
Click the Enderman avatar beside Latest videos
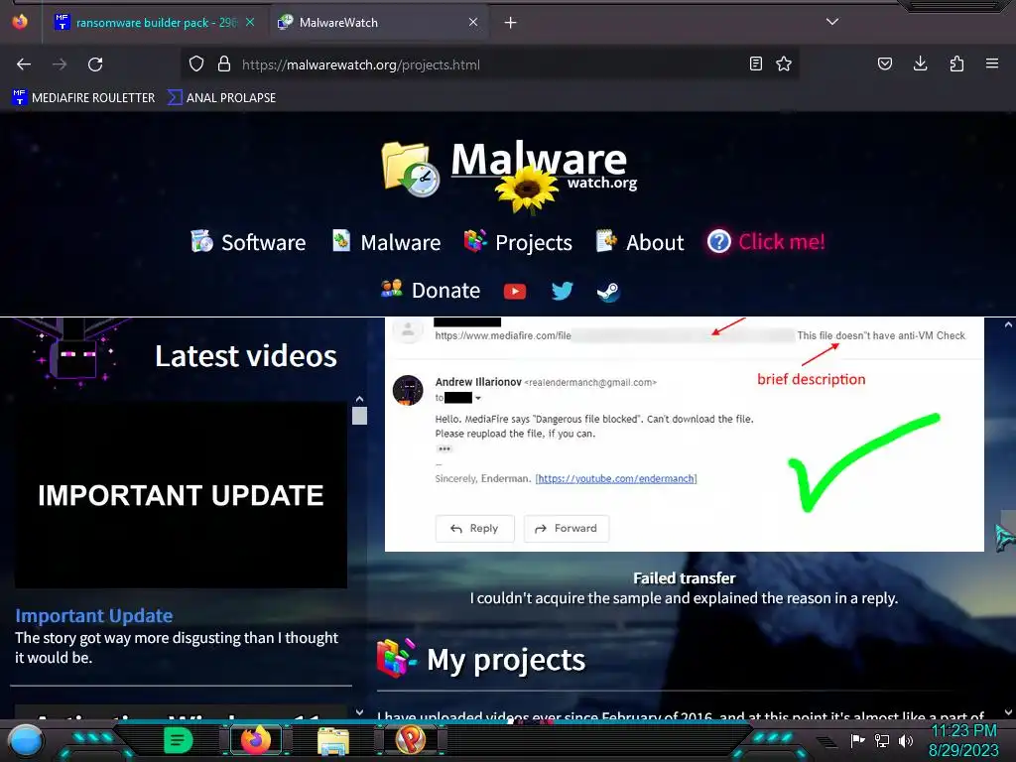75,354
